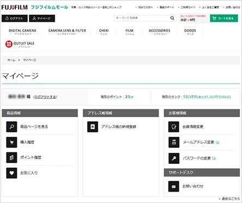The width and height of the screenshot is (242, 203).
Task: Click the 商品ページを見る link text
Action: pyautogui.click(x=34, y=126)
